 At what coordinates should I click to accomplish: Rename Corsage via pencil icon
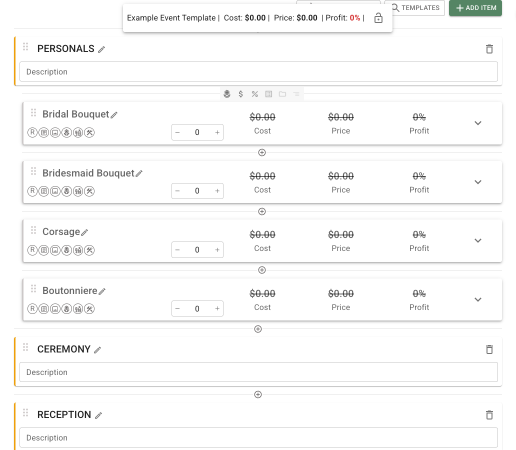click(x=84, y=232)
